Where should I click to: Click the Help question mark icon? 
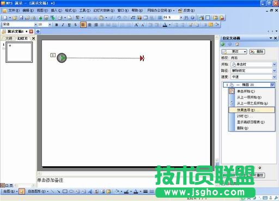tap(192, 17)
